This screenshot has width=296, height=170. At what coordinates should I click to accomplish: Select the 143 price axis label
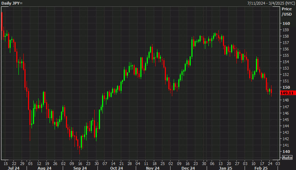(286, 132)
